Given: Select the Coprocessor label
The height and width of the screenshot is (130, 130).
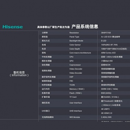Looking at the screenshot, I should [x=75, y=65].
